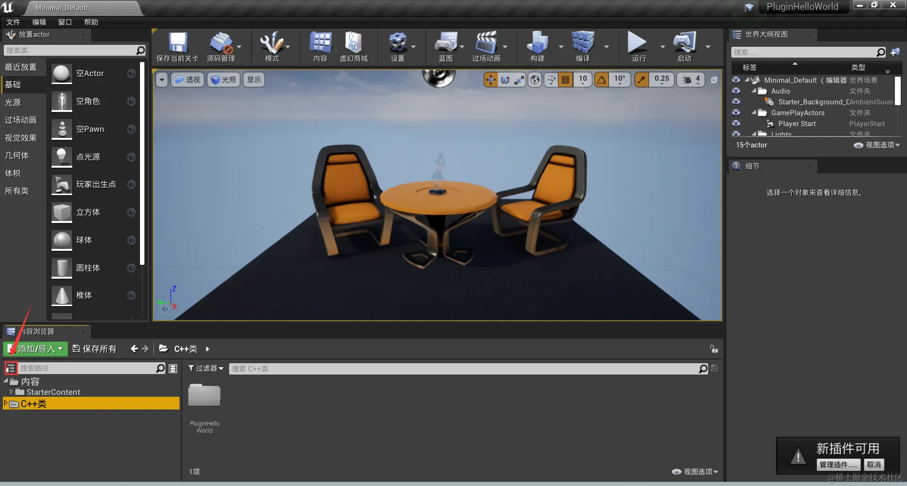This screenshot has height=486, width=907.
Task: Click 取消 in the plugin notification
Action: coord(874,465)
